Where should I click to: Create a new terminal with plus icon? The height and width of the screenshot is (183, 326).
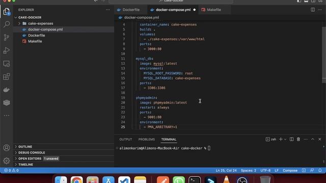pos(281,139)
